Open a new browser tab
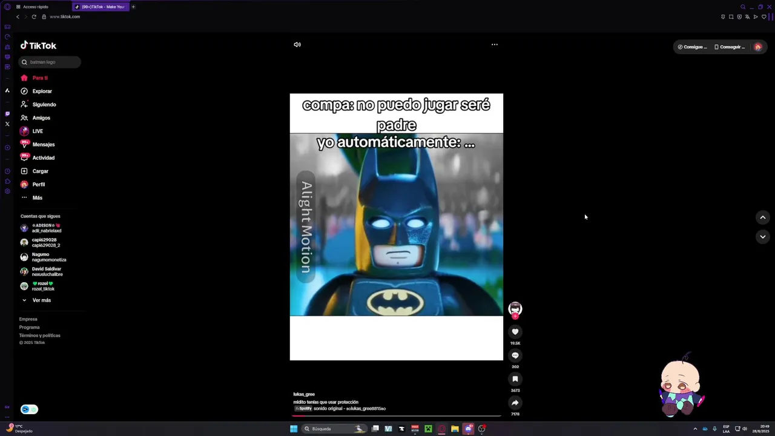The height and width of the screenshot is (436, 775). pos(133,7)
